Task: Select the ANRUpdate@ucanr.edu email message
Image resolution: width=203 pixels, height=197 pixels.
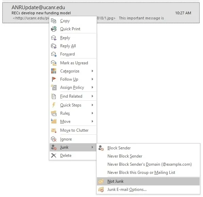Action: 101,13
